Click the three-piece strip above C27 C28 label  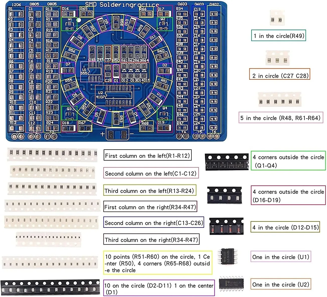coord(277,58)
